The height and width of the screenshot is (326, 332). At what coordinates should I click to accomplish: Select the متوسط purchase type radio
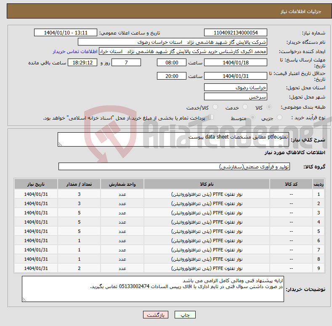[x=252, y=117]
